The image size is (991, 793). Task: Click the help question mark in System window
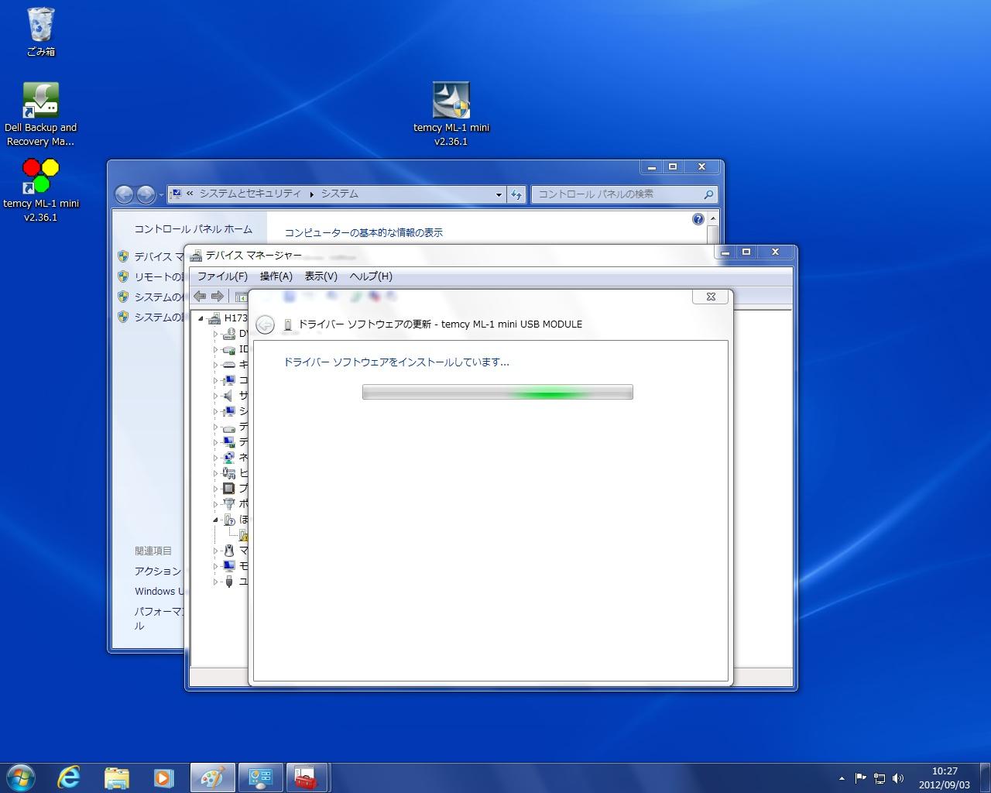click(698, 219)
